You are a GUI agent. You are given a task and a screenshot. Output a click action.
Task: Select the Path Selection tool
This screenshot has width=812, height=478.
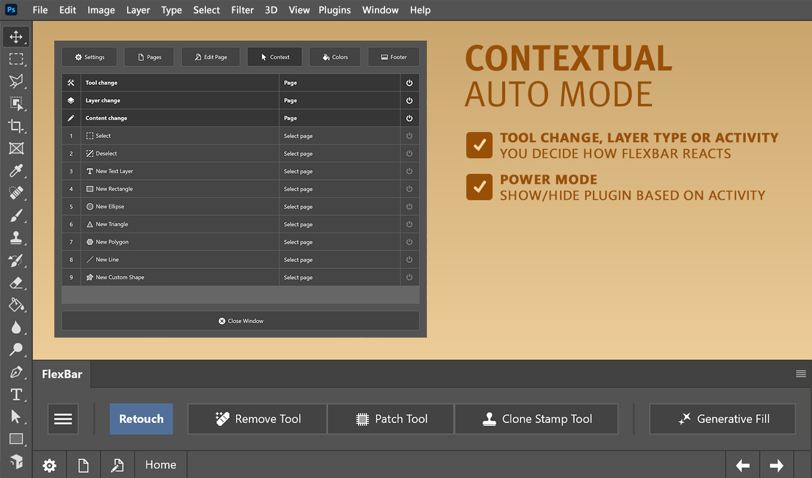16,416
